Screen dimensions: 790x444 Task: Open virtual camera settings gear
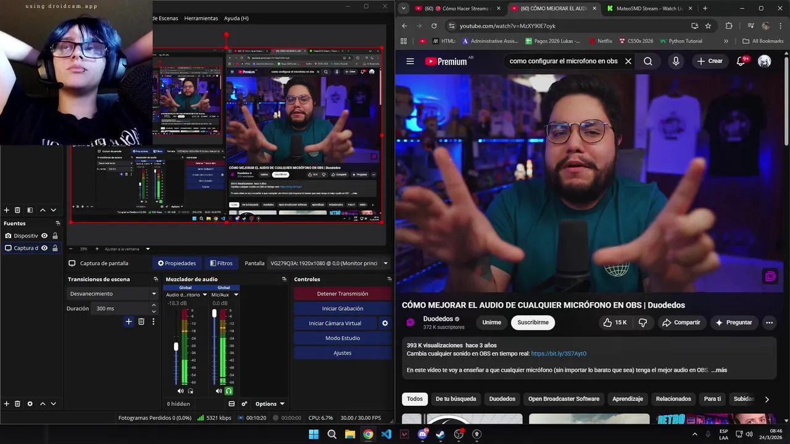pos(385,323)
